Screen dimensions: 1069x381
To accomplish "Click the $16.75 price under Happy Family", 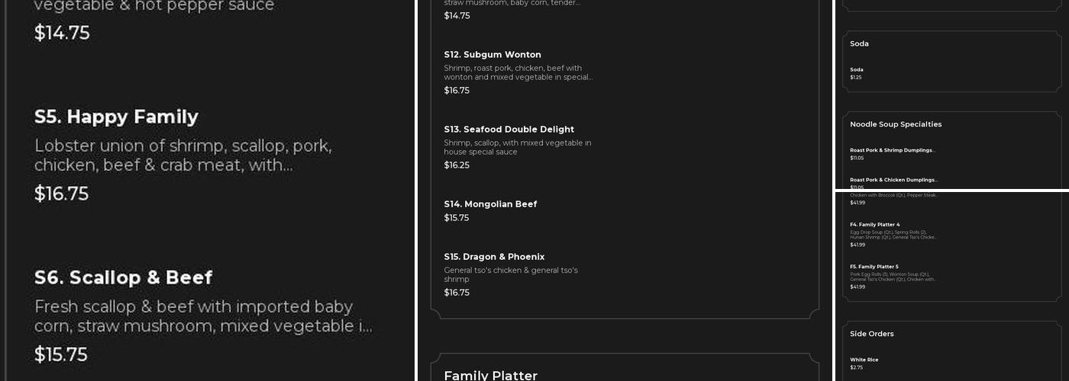I will coord(61,194).
